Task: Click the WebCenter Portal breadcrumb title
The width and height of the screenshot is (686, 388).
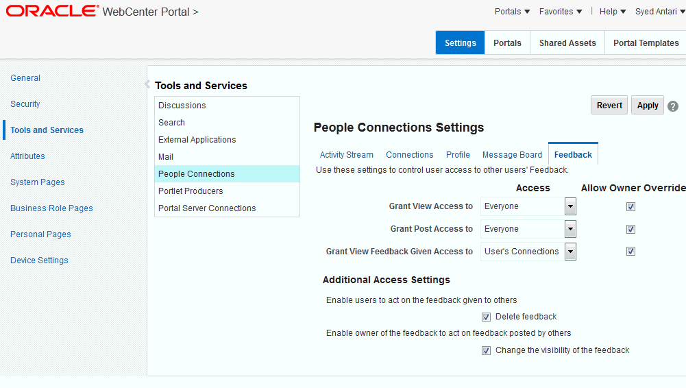Action: [146, 12]
